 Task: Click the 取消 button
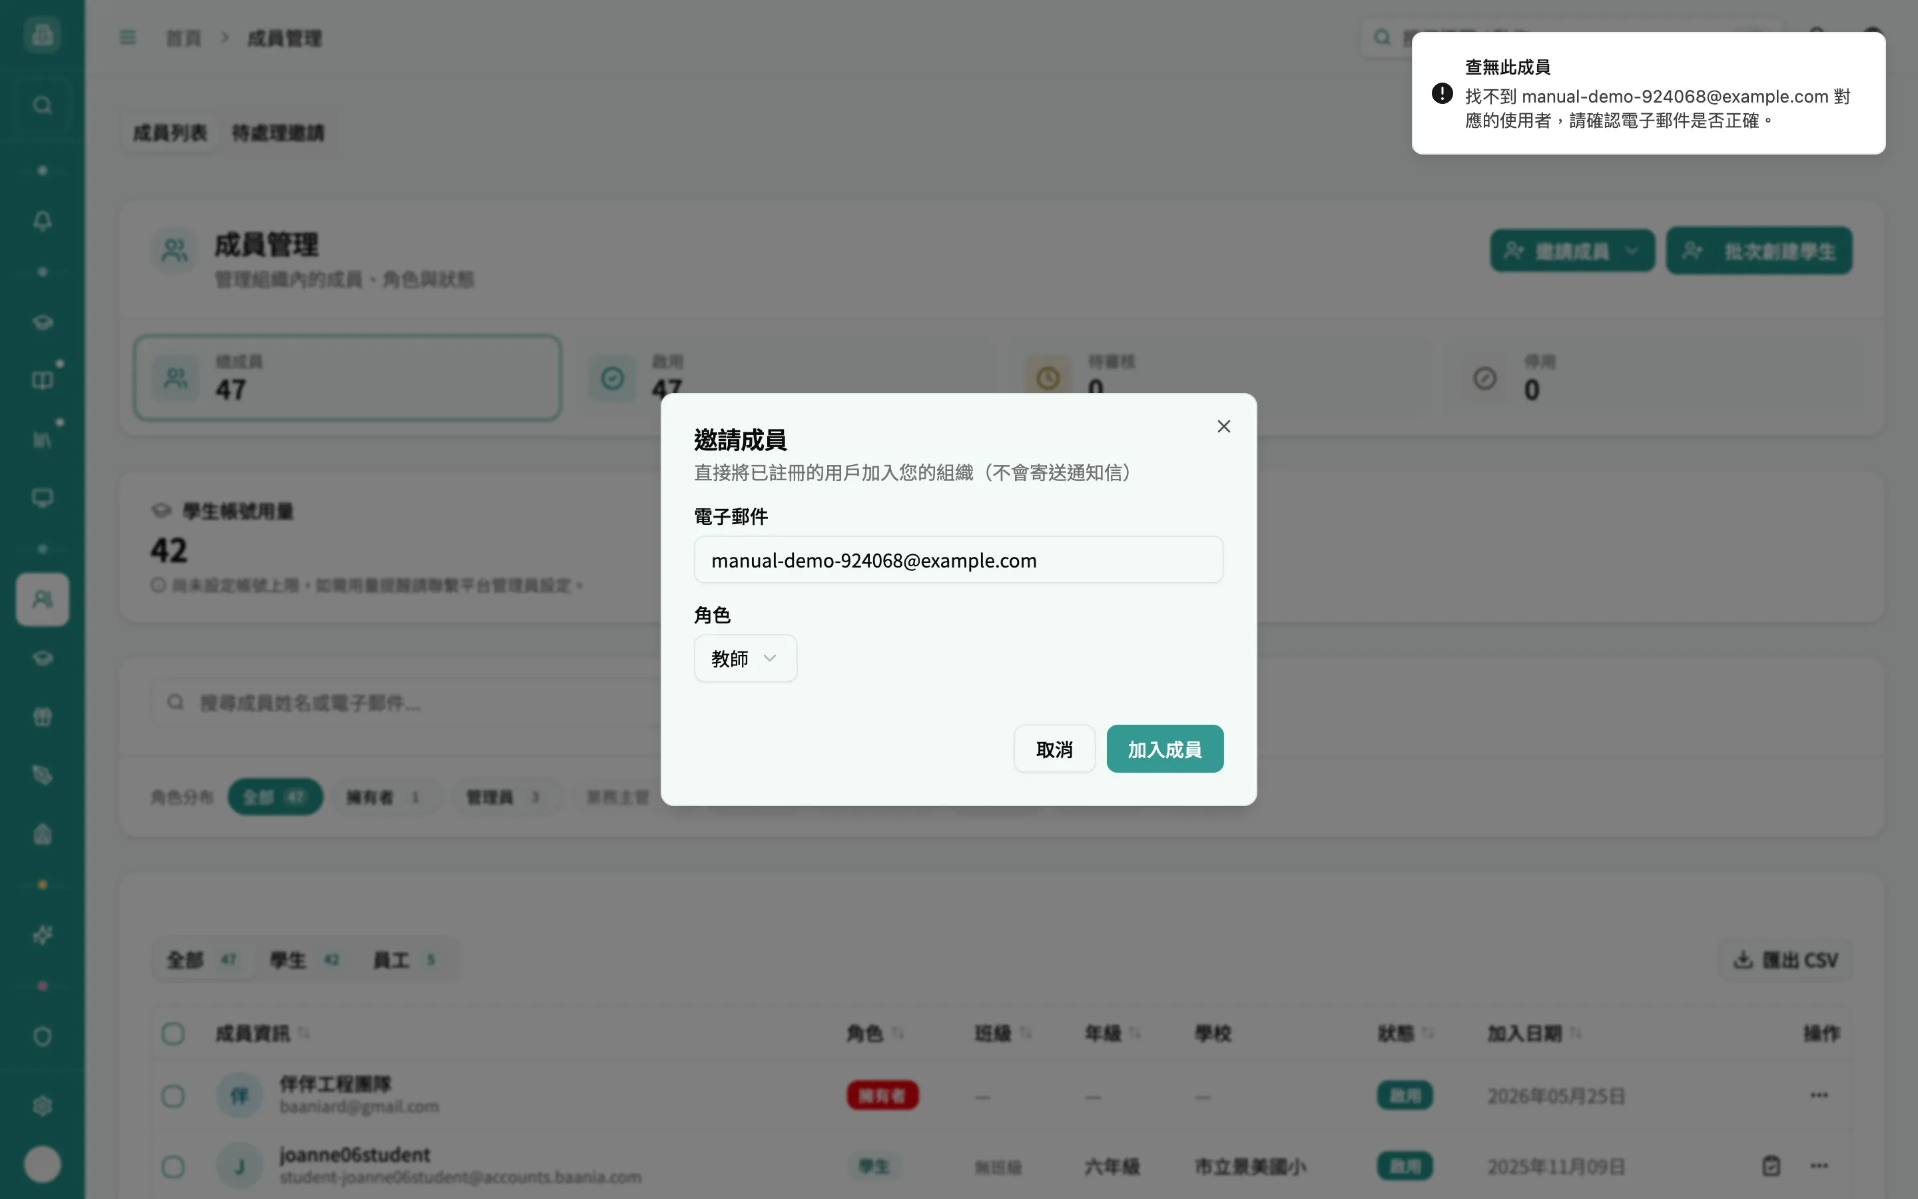(x=1054, y=749)
